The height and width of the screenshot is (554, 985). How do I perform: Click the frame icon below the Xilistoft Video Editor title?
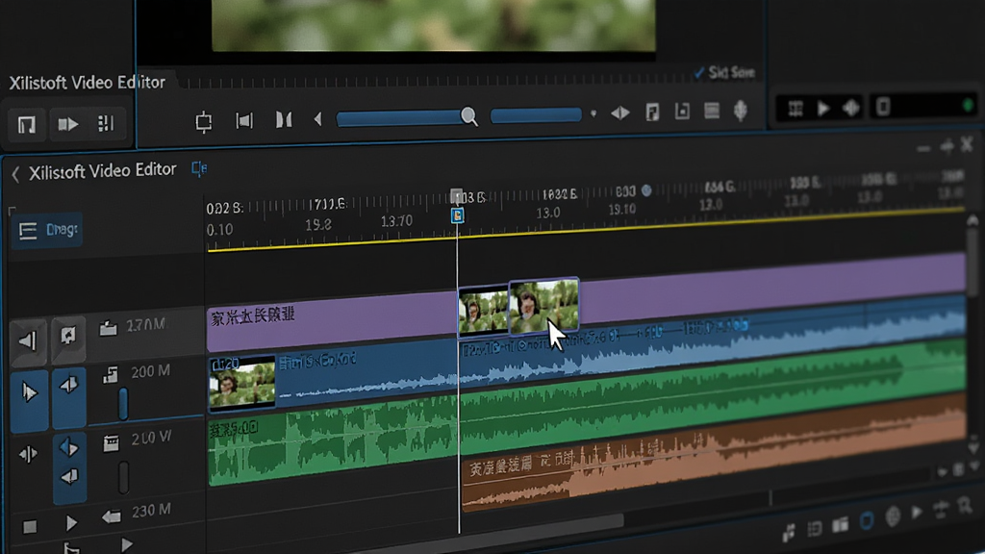[x=26, y=124]
